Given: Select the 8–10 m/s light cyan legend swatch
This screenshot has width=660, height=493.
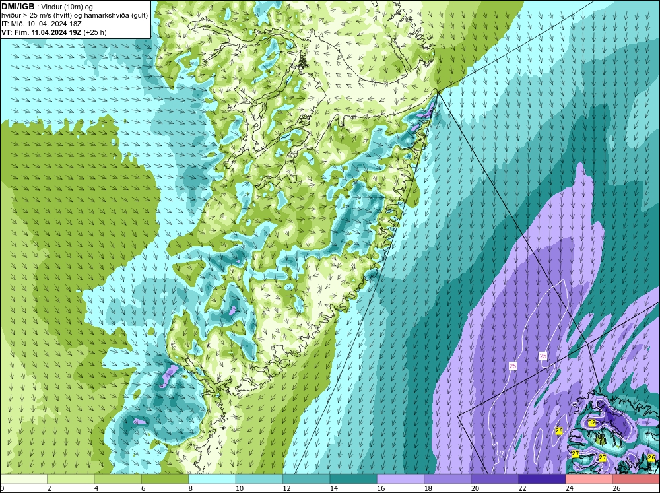Looking at the screenshot, I should coord(212,479).
